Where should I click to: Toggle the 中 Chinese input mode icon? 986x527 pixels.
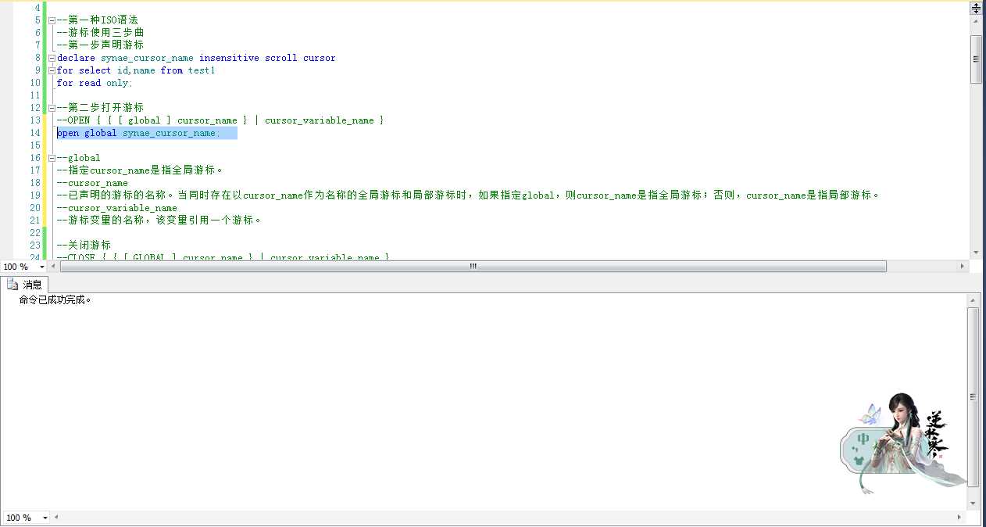[x=863, y=439]
